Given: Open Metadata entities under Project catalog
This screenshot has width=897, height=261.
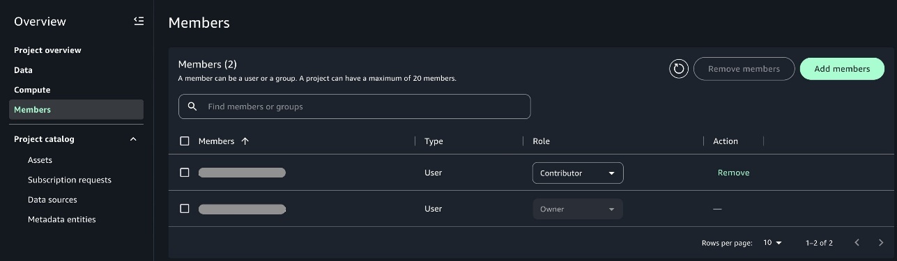Looking at the screenshot, I should 62,219.
